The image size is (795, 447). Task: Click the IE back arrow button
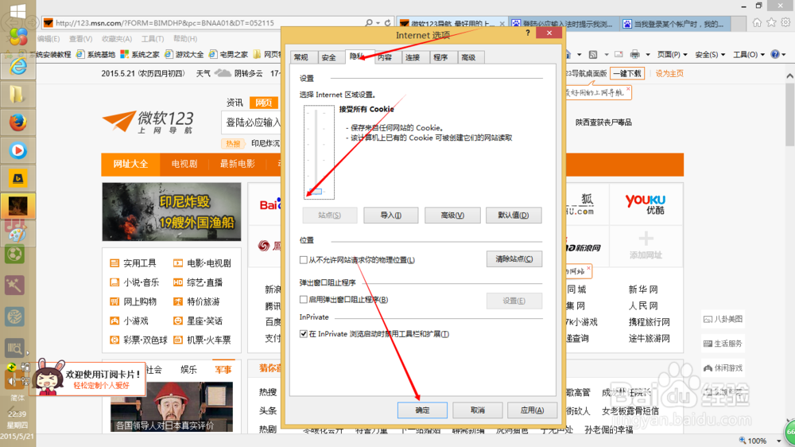point(11,23)
